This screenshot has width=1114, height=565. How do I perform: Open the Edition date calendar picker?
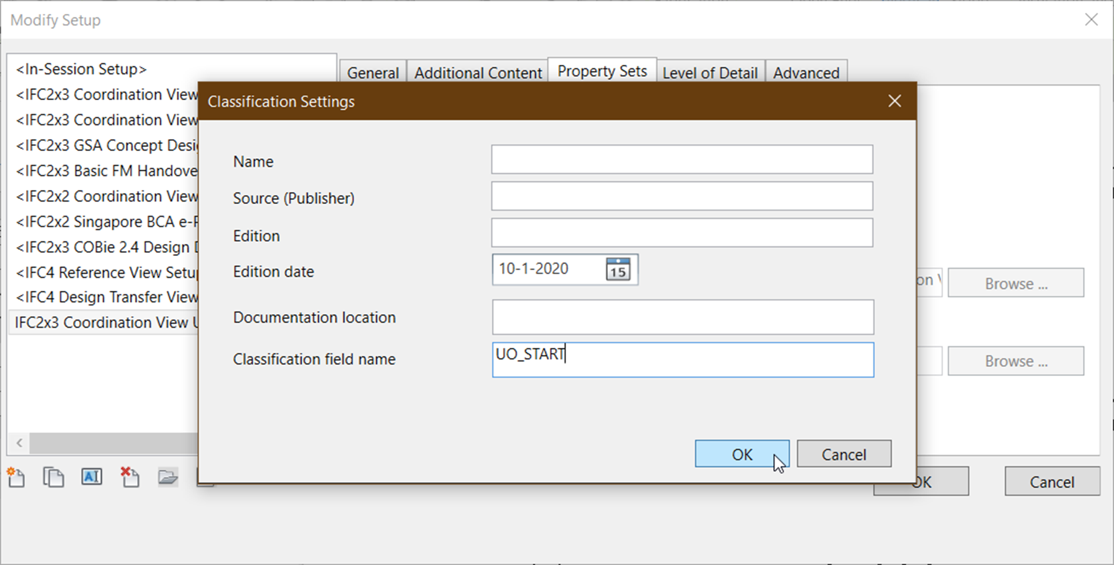coord(618,269)
